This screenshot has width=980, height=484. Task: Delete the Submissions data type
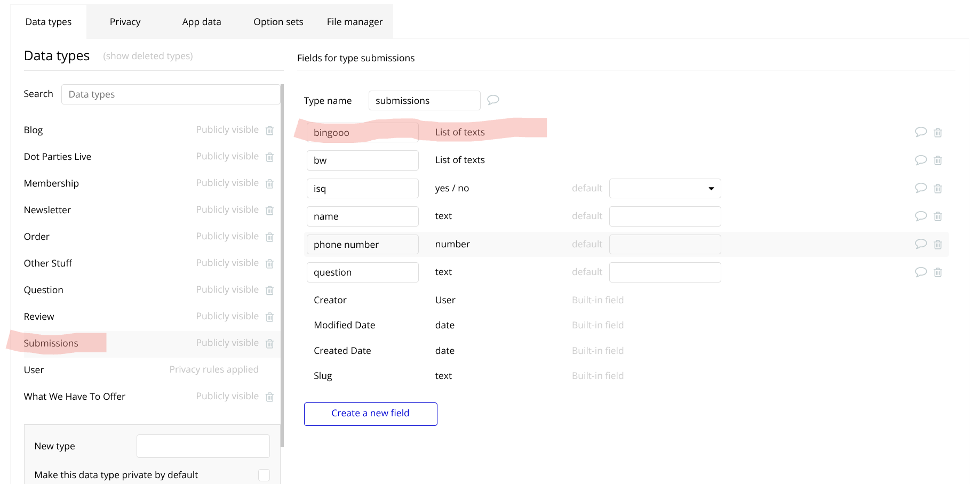click(x=270, y=344)
